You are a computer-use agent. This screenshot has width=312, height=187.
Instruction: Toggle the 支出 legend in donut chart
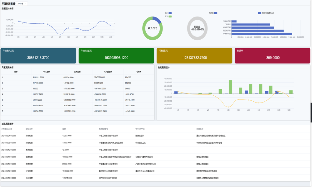(170, 17)
